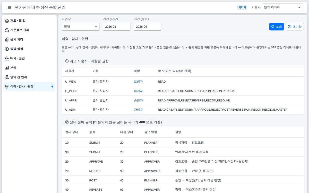Open 개요 · 할 일 menu item
The image size is (309, 193).
click(x=29, y=21)
